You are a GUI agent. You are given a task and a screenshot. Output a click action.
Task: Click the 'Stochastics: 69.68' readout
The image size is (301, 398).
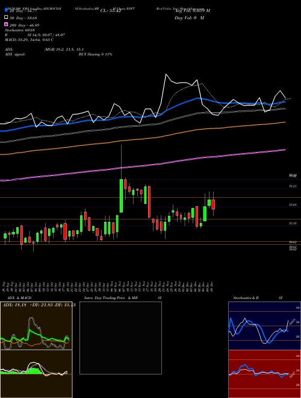point(20,30)
